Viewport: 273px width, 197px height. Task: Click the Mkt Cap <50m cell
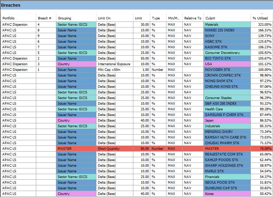pos(114,70)
